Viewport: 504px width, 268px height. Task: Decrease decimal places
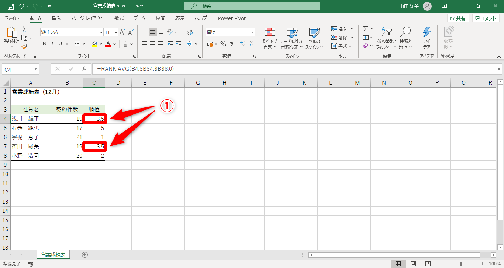point(251,44)
